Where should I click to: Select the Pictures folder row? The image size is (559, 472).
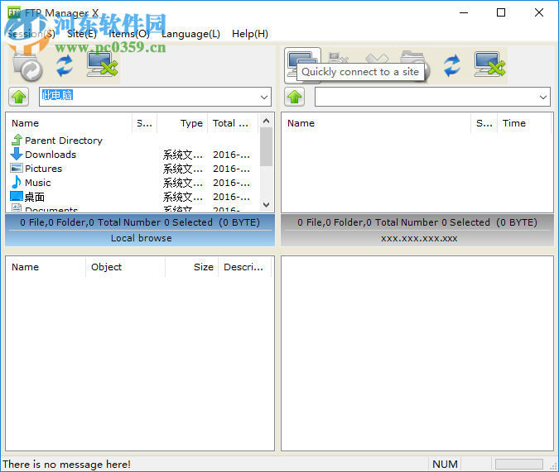click(x=133, y=169)
